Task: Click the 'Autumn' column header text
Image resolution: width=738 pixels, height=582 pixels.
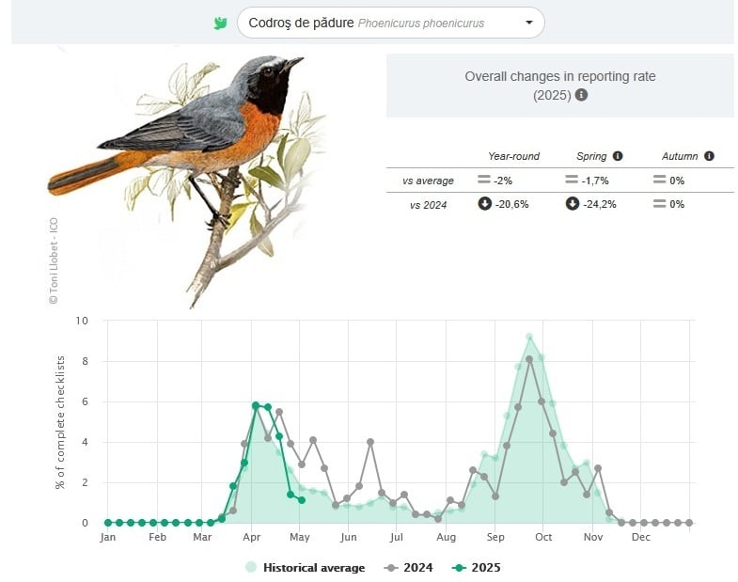Action: coord(680,156)
